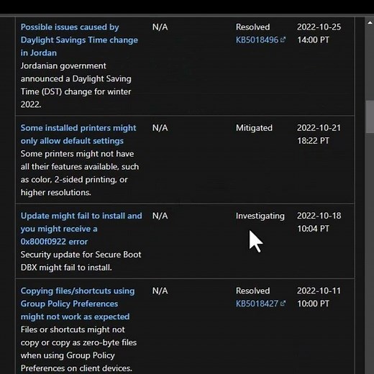
Task: Click Resolved status in Jordan DST row
Action: (252, 27)
